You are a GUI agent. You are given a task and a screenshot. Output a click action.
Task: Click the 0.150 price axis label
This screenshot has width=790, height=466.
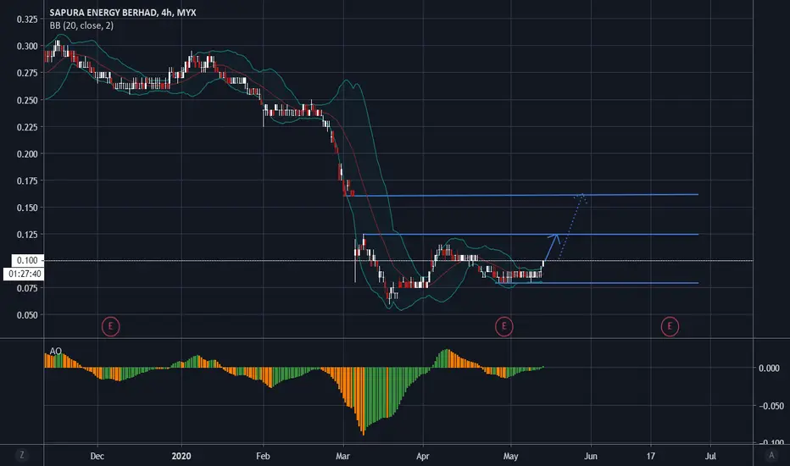pos(27,208)
